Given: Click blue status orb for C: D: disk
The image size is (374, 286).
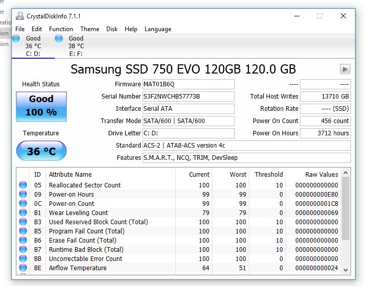Looking at the screenshot, I should click(16, 38).
